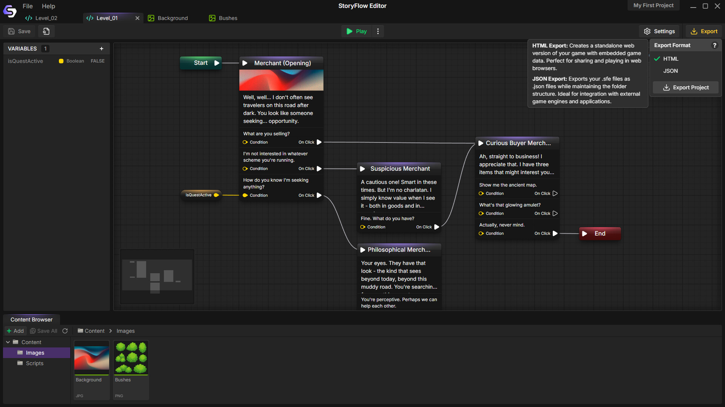Open the File menu
725x407 pixels.
click(x=28, y=6)
